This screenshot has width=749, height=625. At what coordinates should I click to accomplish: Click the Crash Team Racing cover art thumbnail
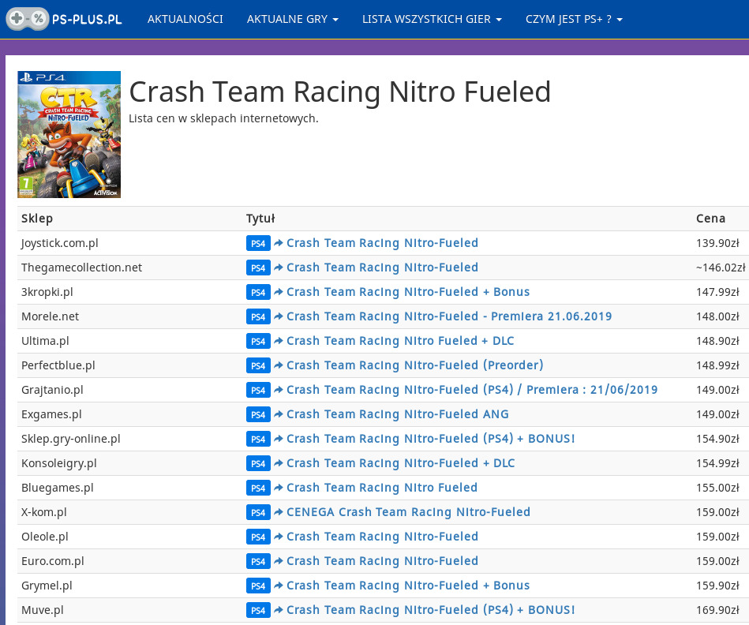coord(69,134)
